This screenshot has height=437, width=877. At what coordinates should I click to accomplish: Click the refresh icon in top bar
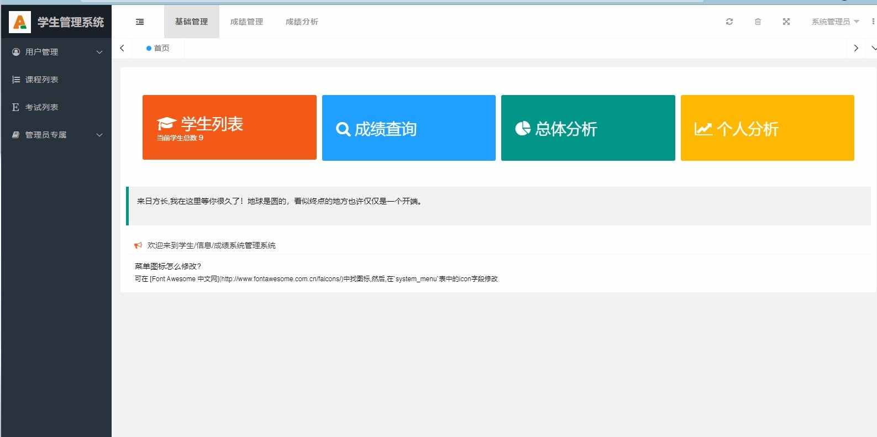coord(729,22)
